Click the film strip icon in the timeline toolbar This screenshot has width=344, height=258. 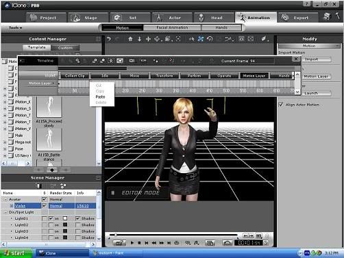click(132, 61)
